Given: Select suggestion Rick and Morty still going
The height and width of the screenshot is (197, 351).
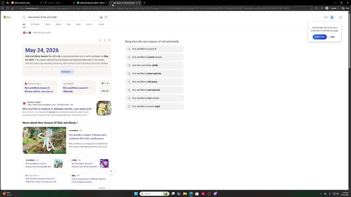Looking at the screenshot, I should tap(155, 82).
